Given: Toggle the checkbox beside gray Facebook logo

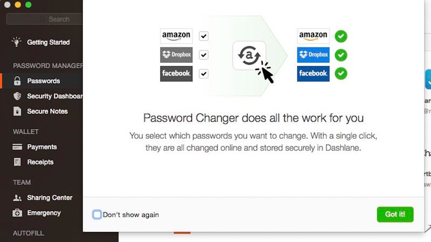Looking at the screenshot, I should click(204, 74).
